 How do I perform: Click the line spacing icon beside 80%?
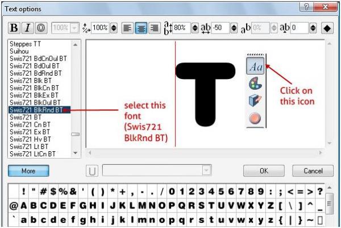coord(168,28)
